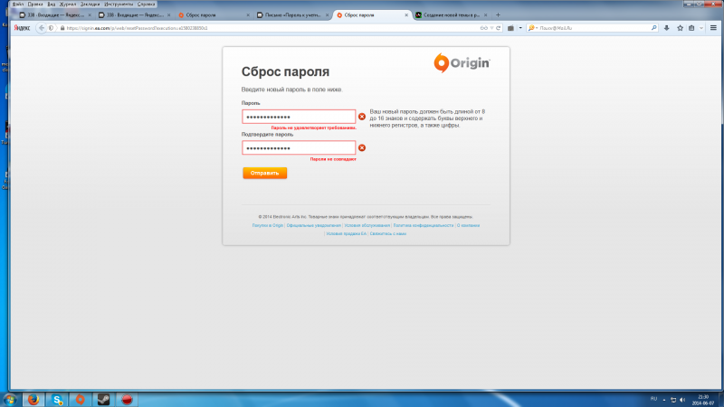
Task: Switch to Создание новой темы tab
Action: pos(450,15)
